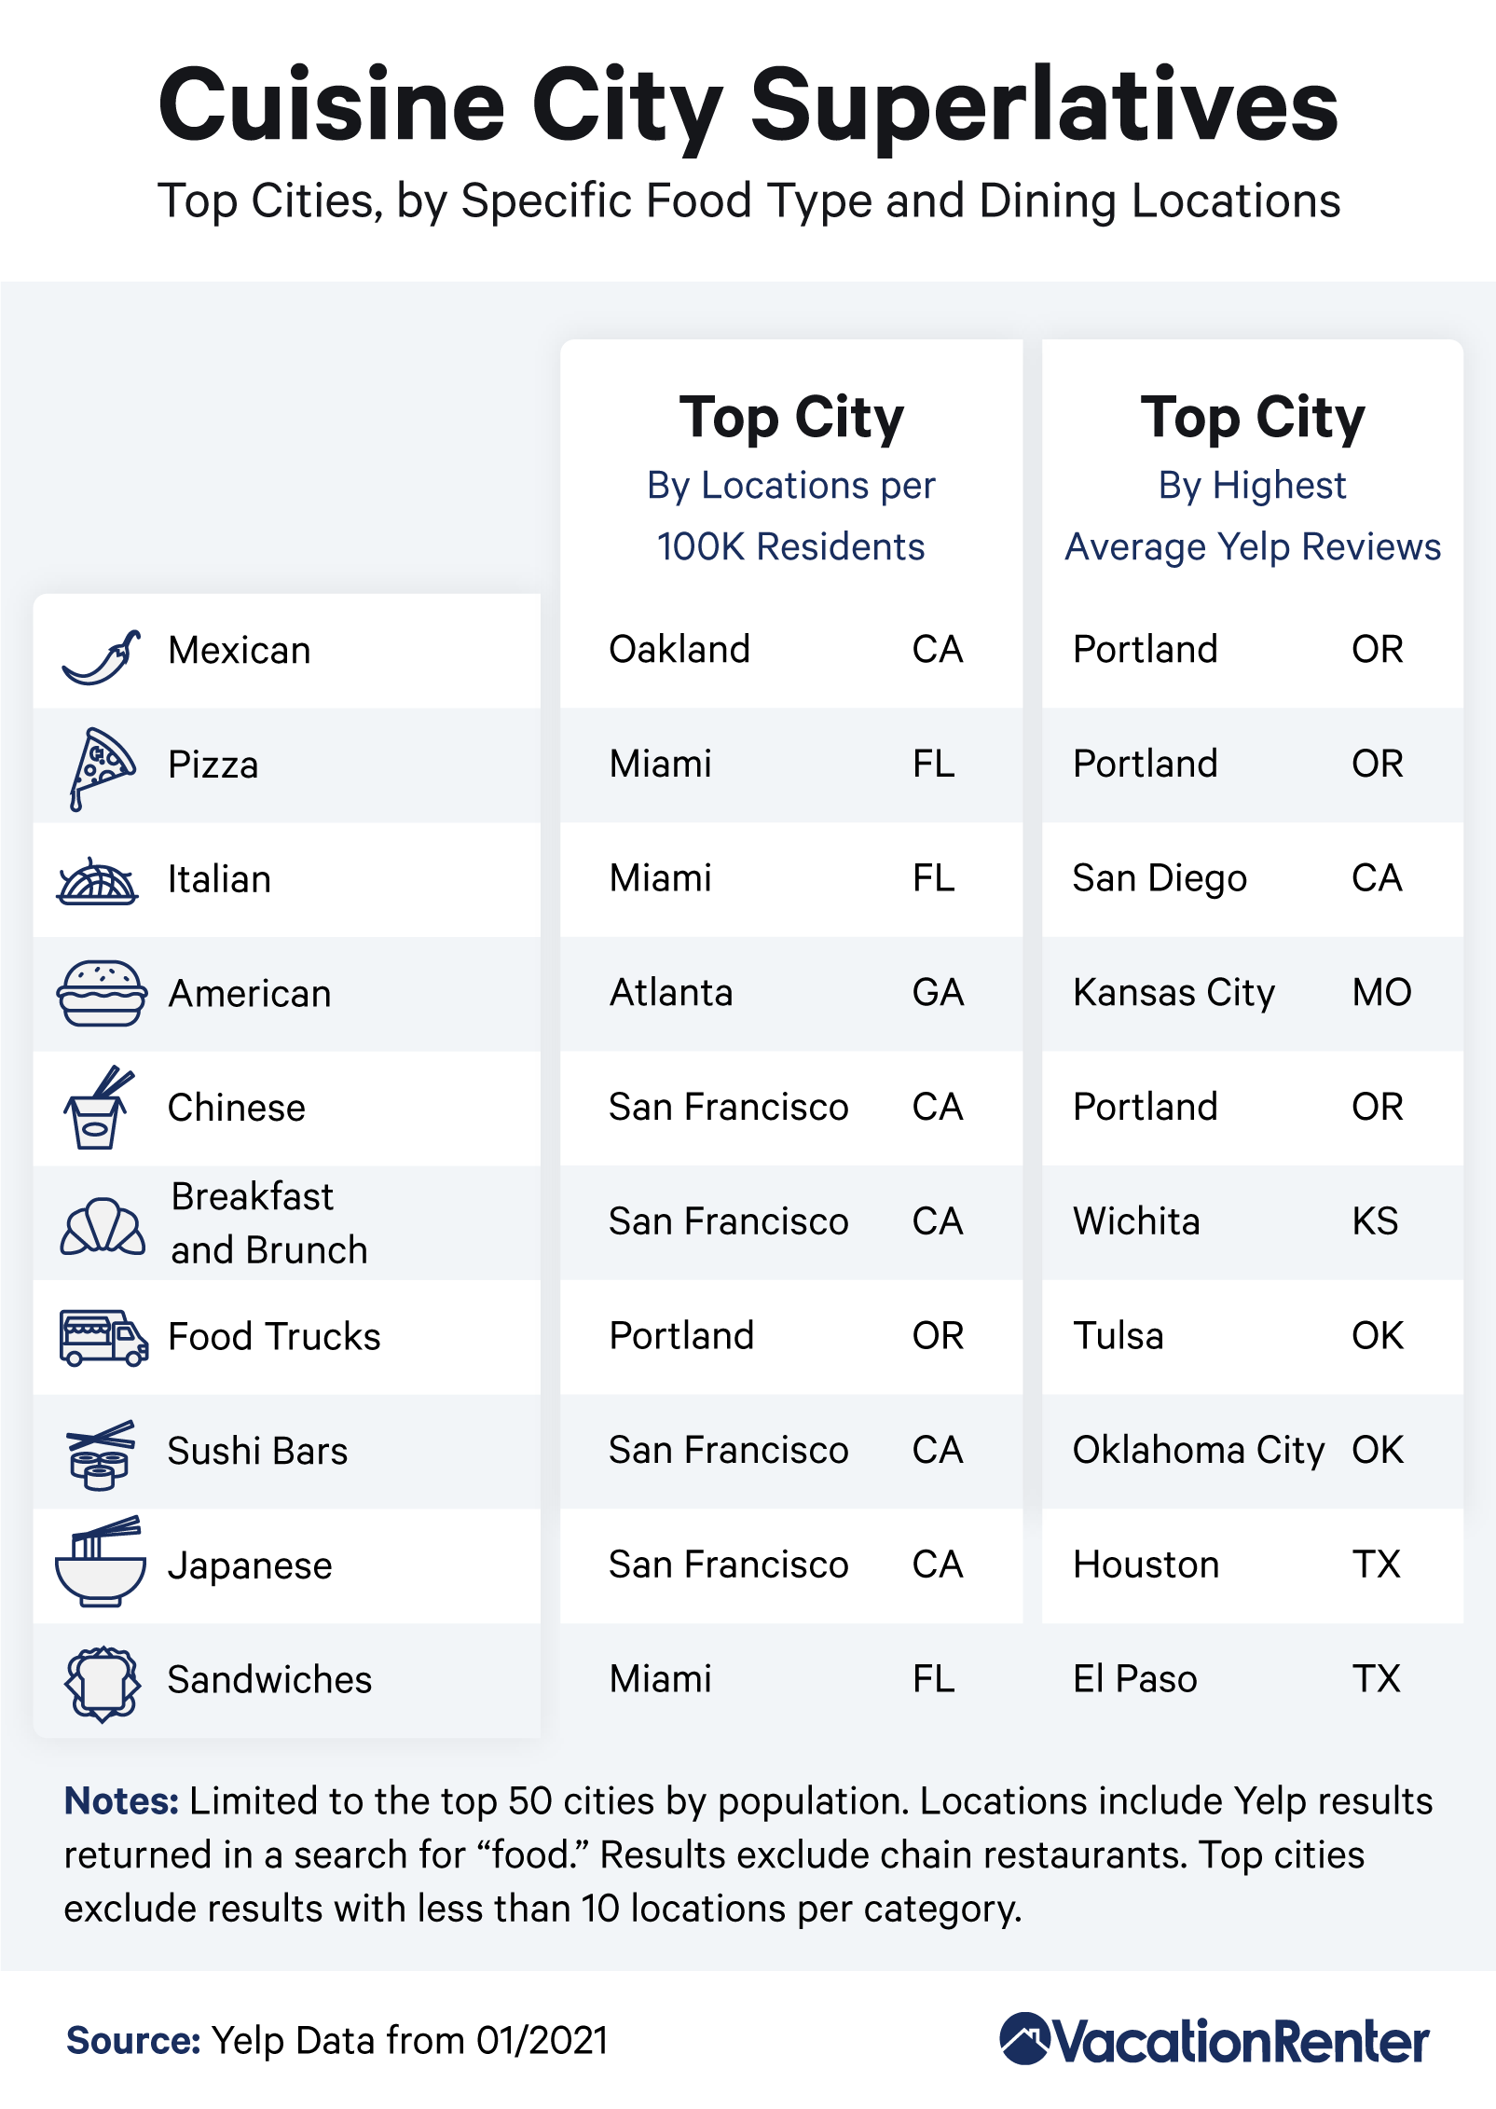Viewport: 1496px width, 2109px height.
Task: Select the 'By Highest Average Yelp Reviews' heading
Action: (1253, 516)
